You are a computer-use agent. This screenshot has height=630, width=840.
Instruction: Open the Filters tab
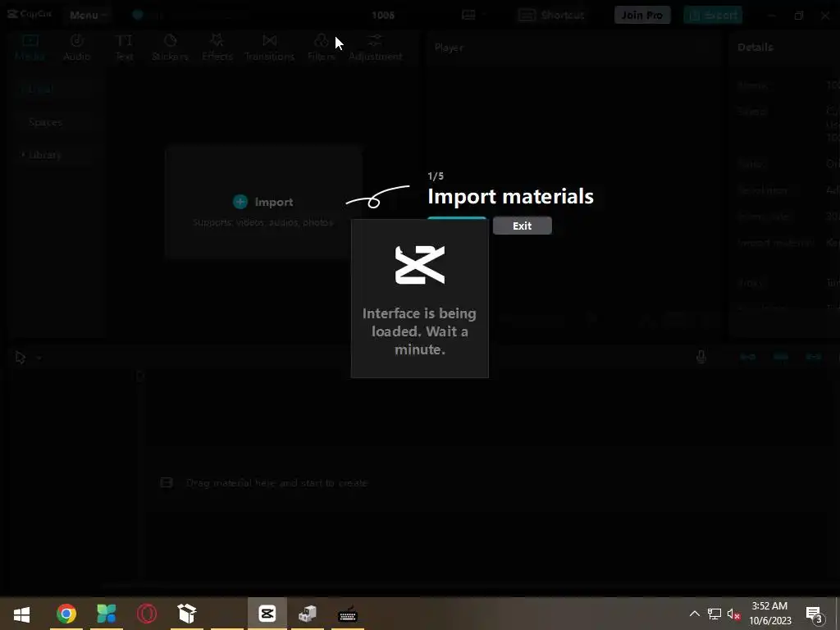click(322, 47)
